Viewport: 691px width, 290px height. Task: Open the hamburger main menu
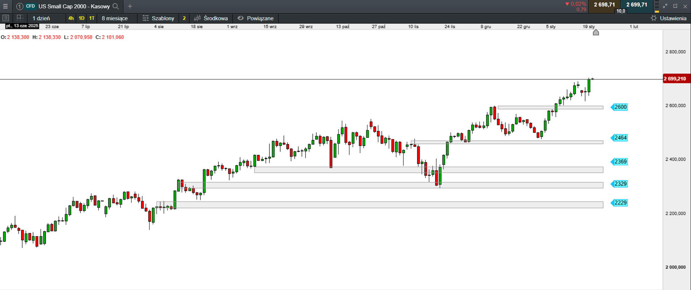5,6
